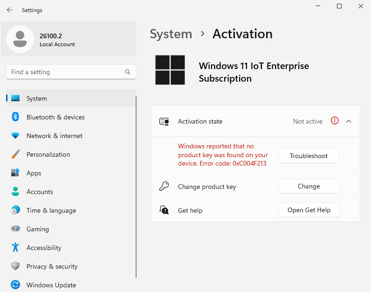Viewport: 371px width, 292px height.
Task: Click the Get help row label
Action: (190, 210)
